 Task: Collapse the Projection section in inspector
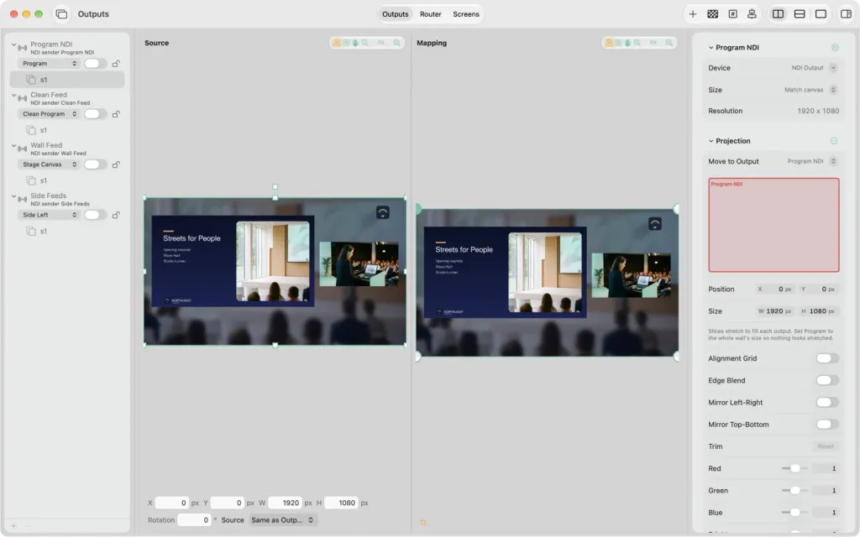(x=711, y=141)
